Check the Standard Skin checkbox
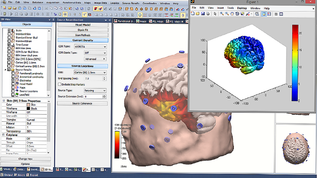The height and width of the screenshot is (178, 317). click(9, 34)
